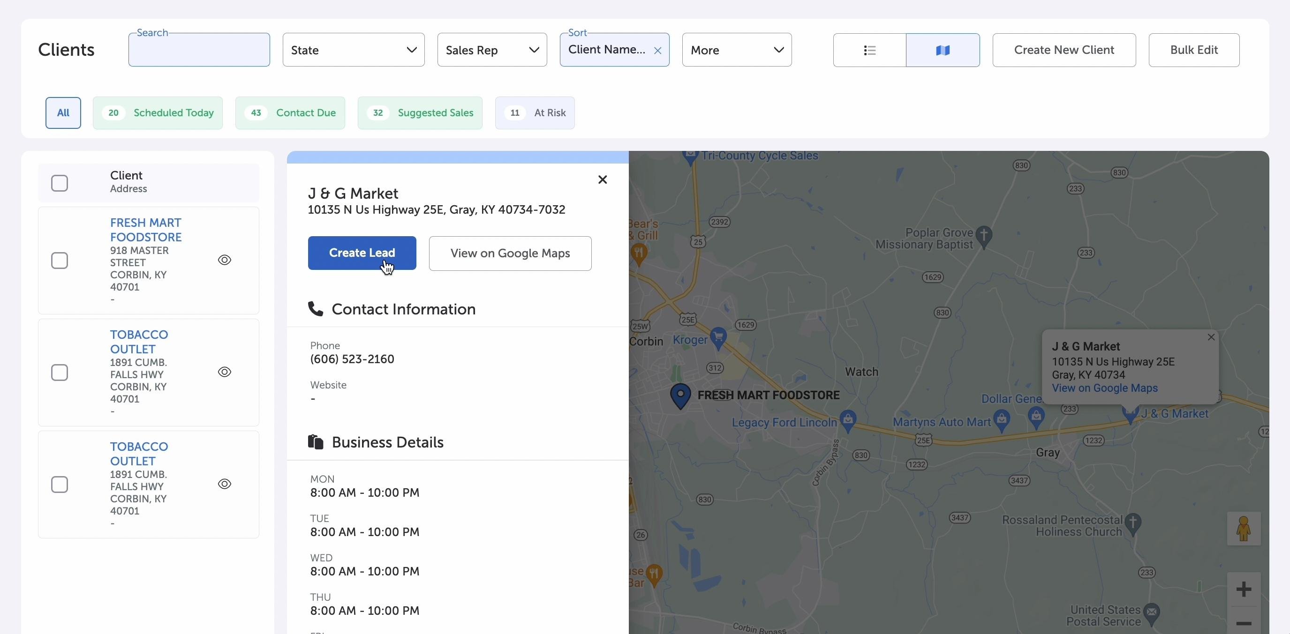Open Street View pegman on map
The image size is (1290, 634).
click(x=1244, y=529)
